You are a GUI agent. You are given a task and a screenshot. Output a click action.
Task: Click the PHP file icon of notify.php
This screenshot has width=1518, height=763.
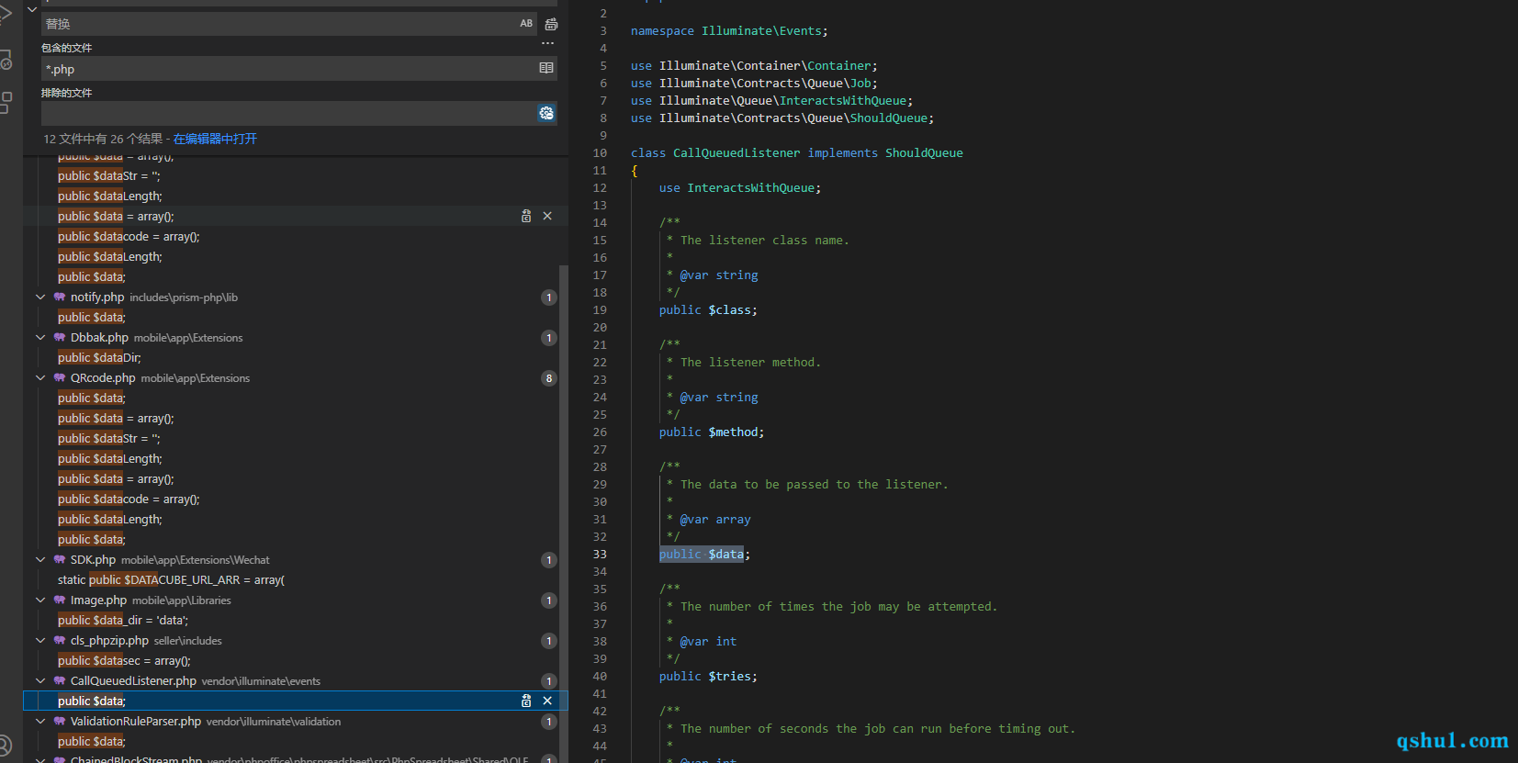(60, 297)
